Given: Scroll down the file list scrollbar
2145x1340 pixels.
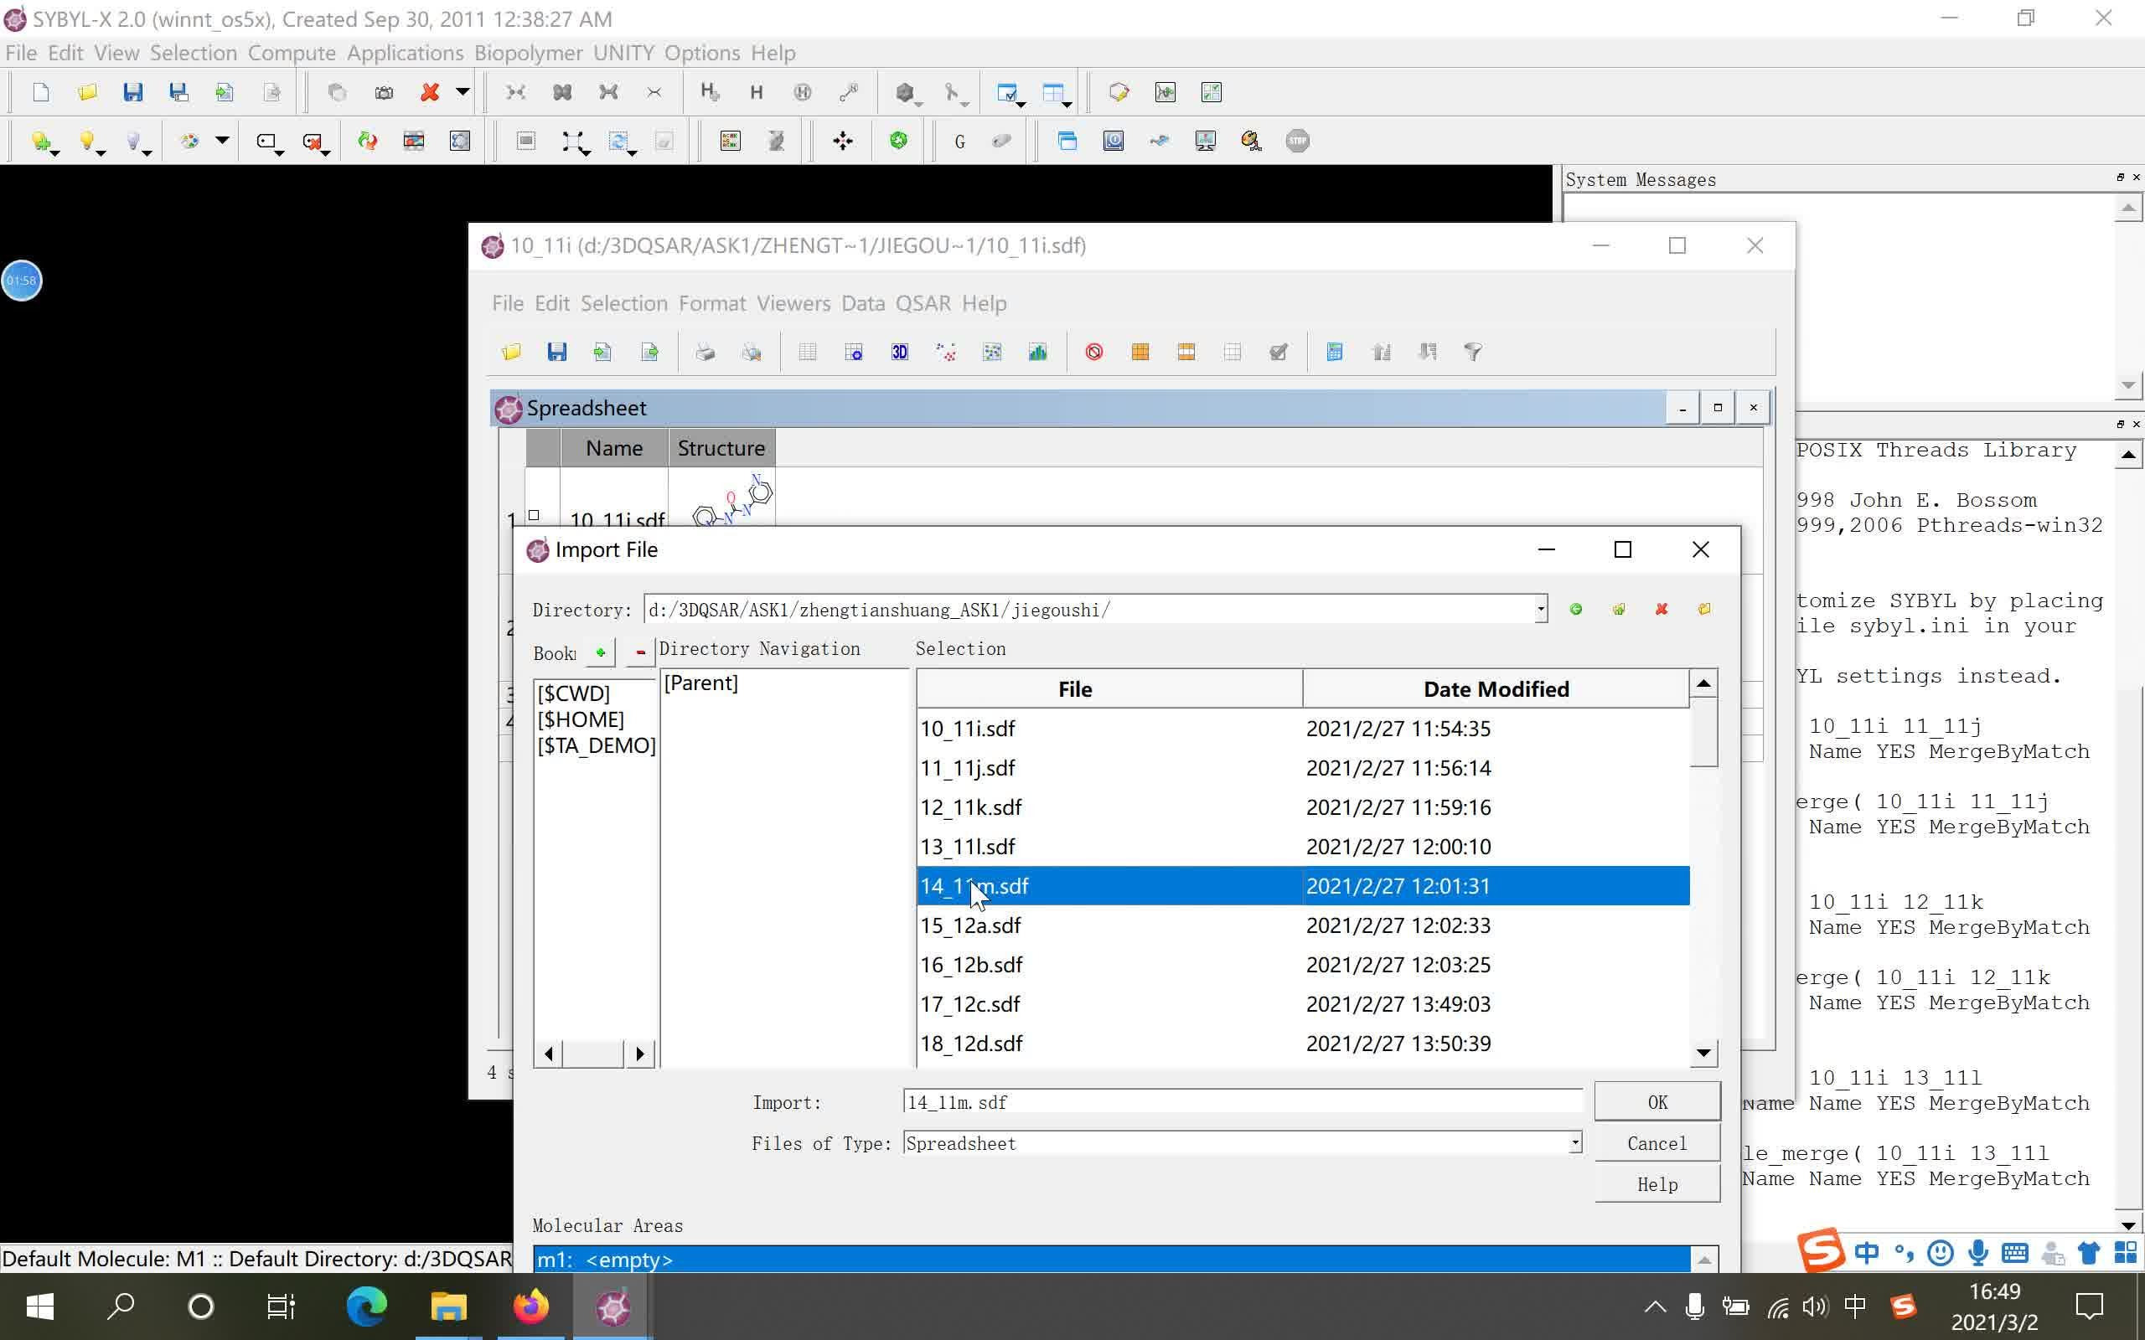Looking at the screenshot, I should [1703, 1053].
